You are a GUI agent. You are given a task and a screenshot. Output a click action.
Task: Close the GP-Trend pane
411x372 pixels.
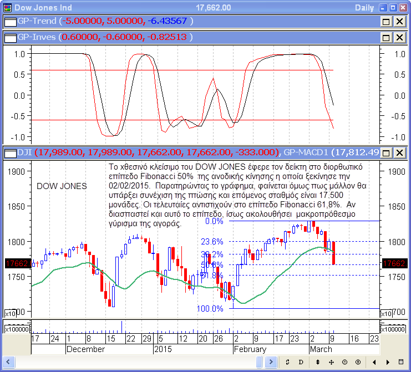click(400, 22)
